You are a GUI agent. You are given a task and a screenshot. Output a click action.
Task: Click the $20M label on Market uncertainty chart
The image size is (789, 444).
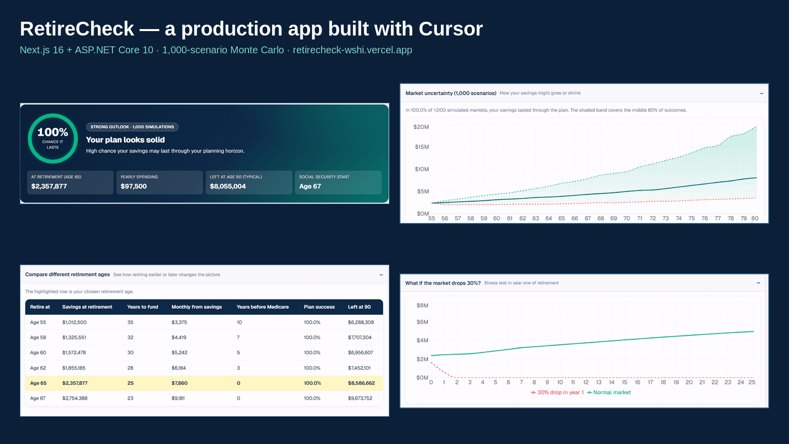point(421,127)
